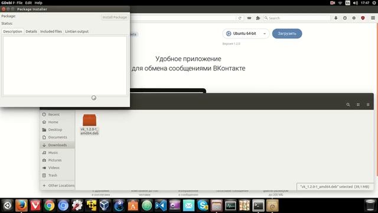
Task: Select Music in file manager sidebar
Action: tap(57, 153)
